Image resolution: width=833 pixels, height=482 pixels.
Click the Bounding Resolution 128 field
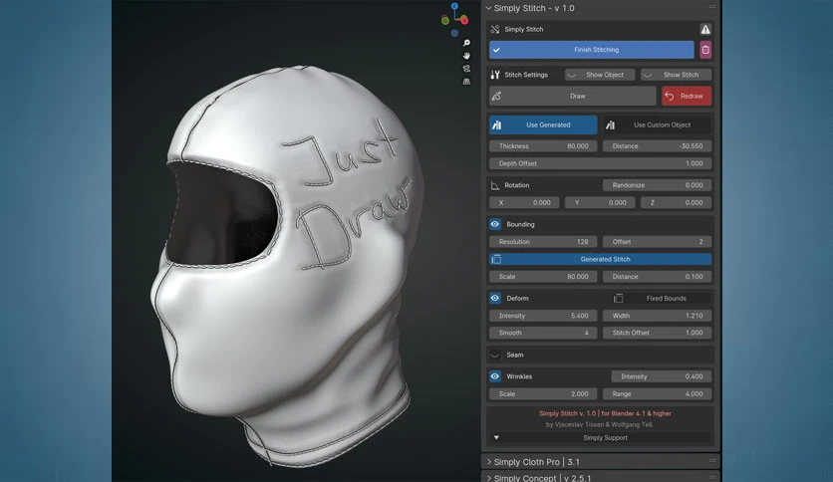click(543, 242)
